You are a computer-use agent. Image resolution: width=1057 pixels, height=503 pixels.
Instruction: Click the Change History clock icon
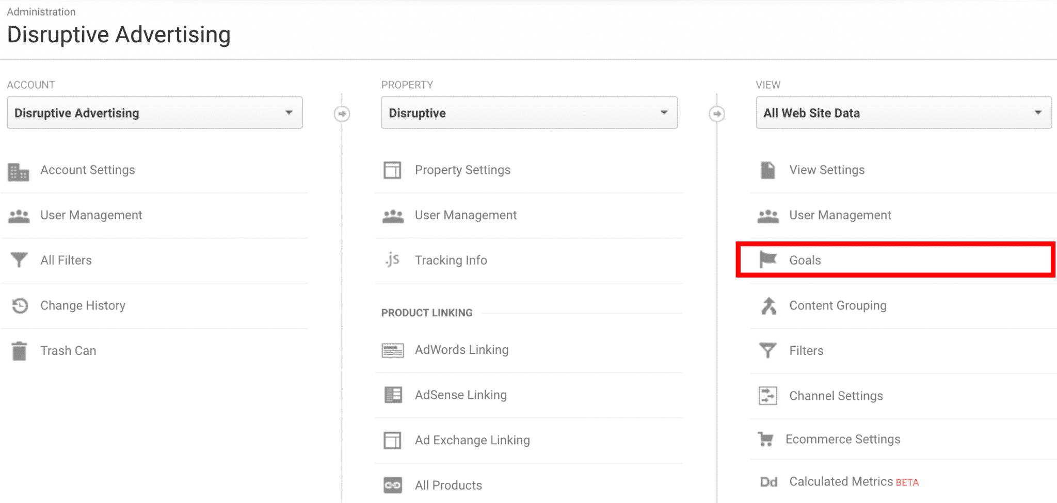pyautogui.click(x=20, y=305)
